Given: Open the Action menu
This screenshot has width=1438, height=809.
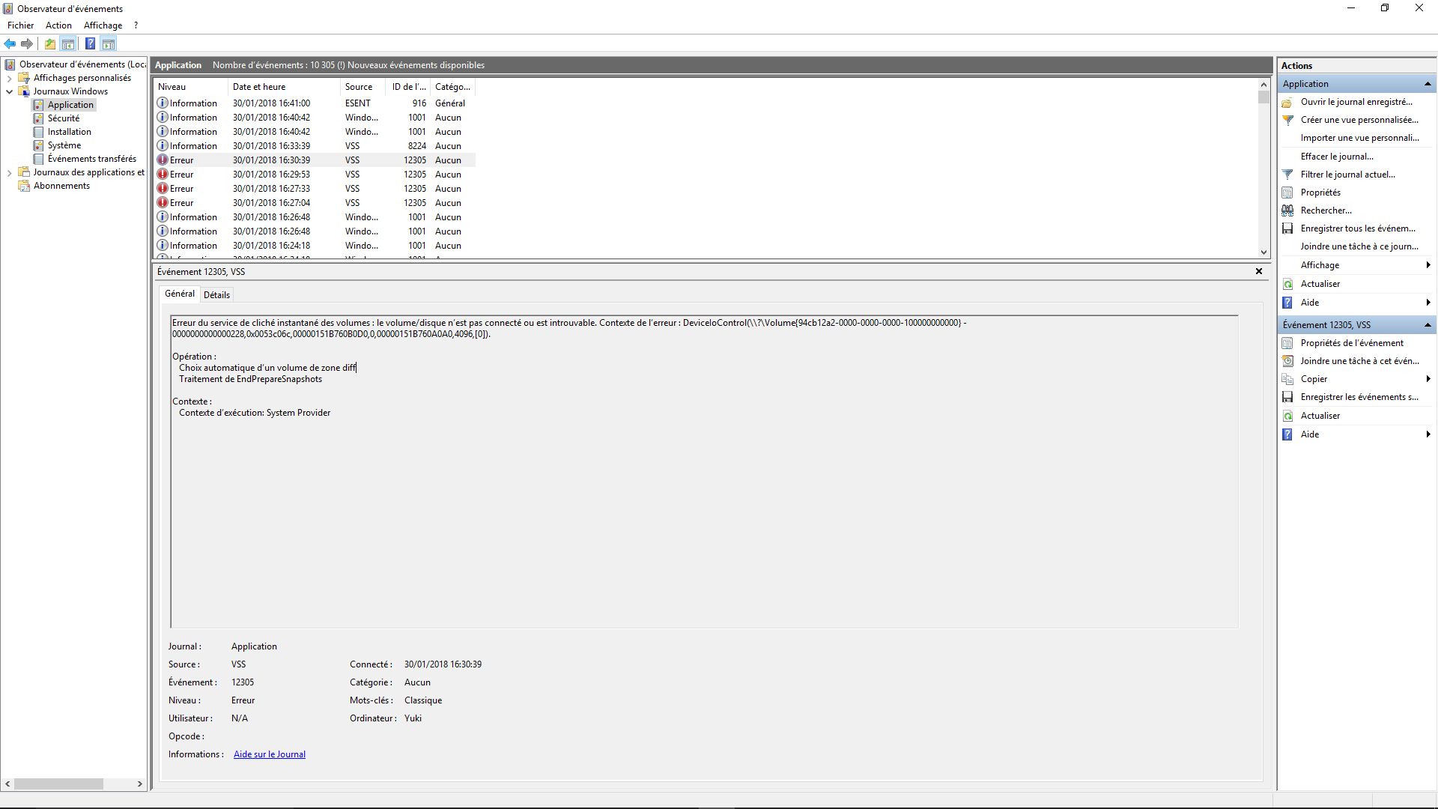Looking at the screenshot, I should tap(58, 25).
